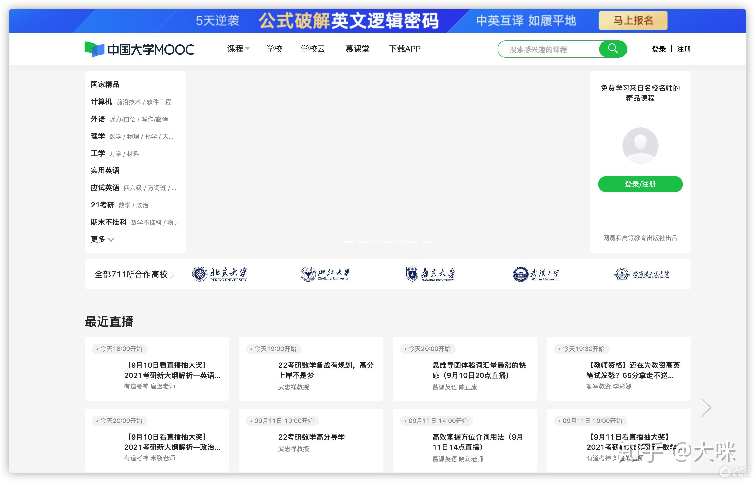Screen dimensions: 755x482
Task: Click 软件工程 subcategory
Action: [159, 102]
